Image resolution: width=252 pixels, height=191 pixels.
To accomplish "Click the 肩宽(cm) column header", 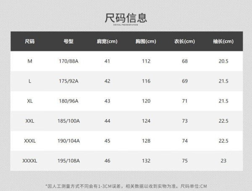I will tap(107, 42).
